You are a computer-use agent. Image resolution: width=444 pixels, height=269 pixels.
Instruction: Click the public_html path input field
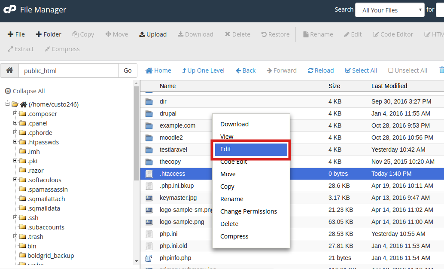(68, 70)
